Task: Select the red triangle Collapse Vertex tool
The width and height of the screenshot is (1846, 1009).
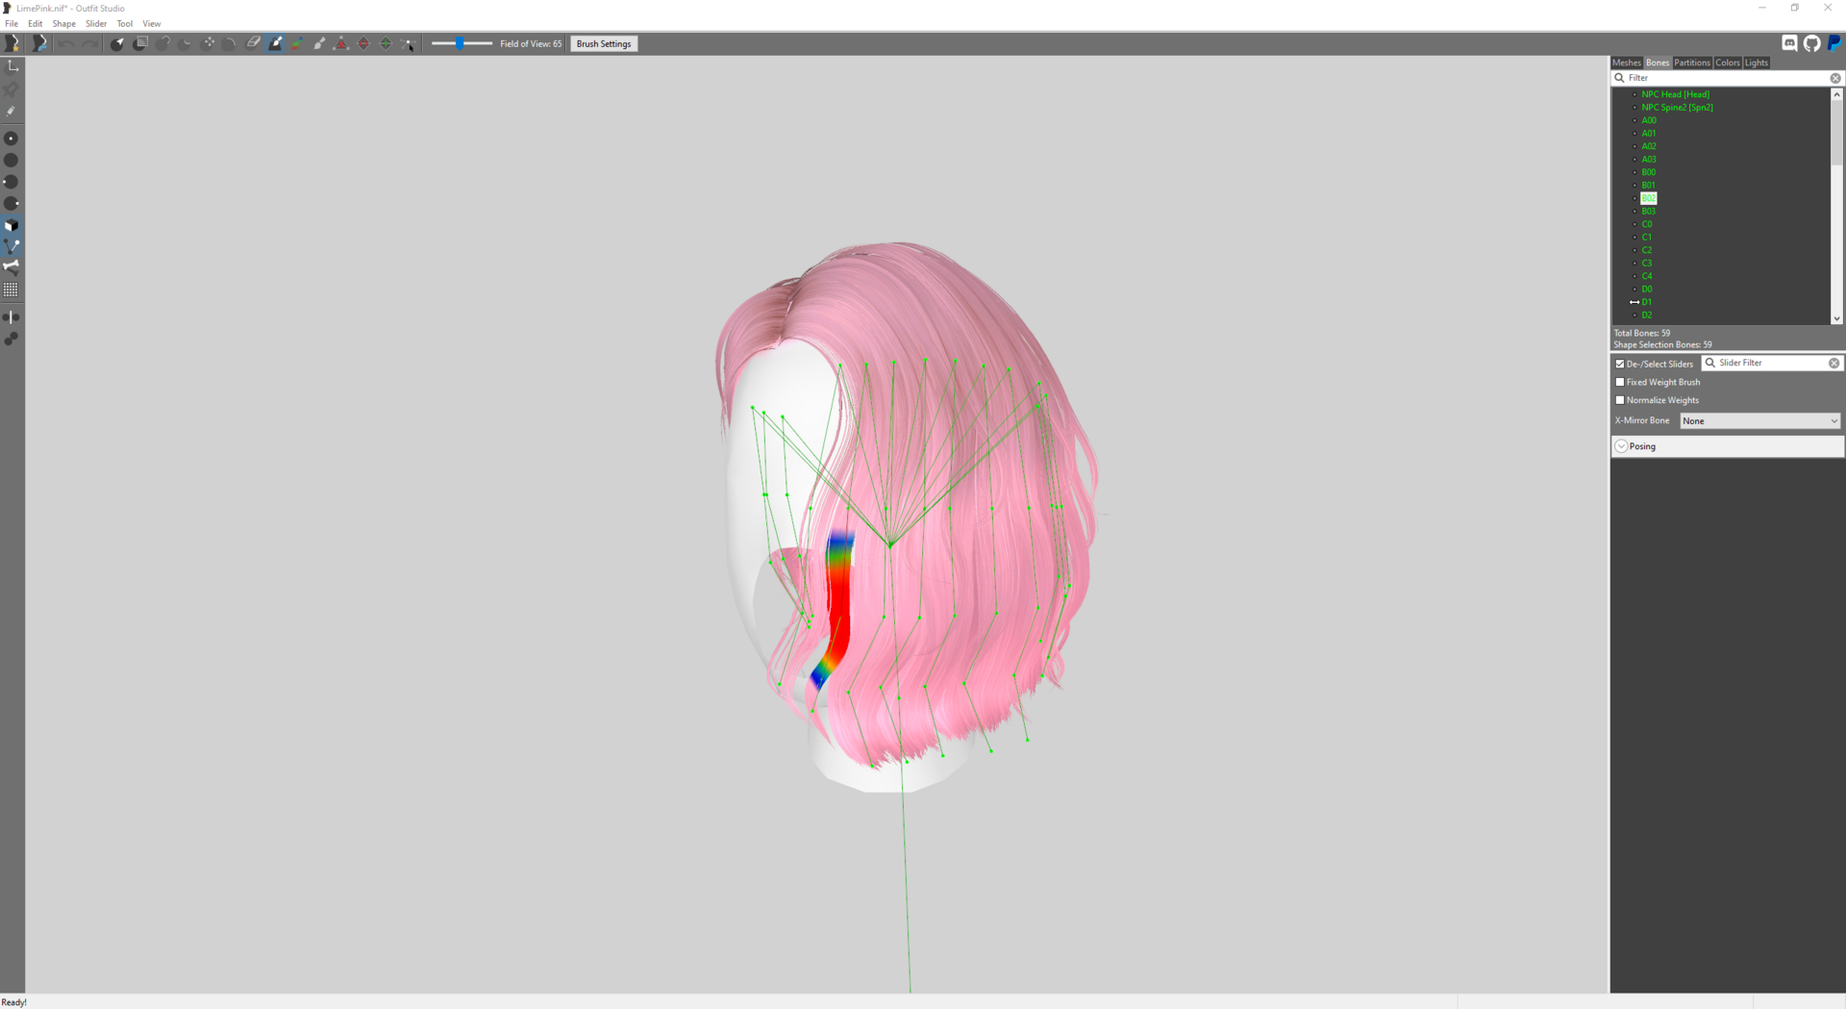Action: coord(341,43)
